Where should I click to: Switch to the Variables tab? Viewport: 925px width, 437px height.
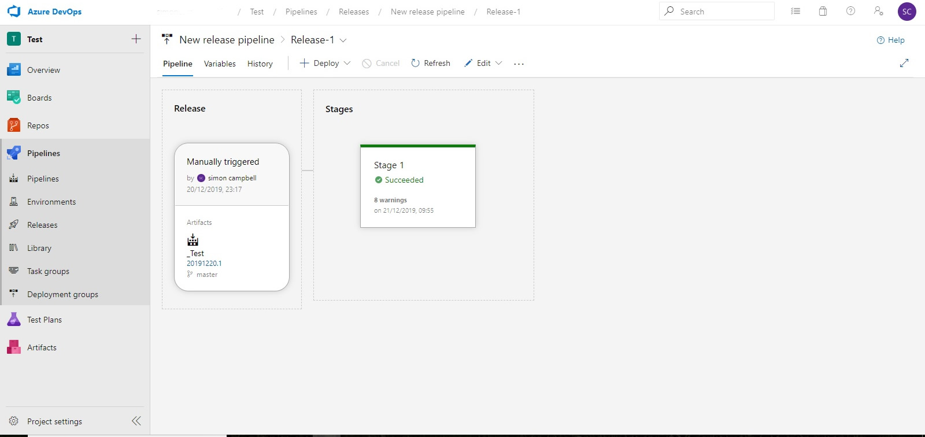click(220, 64)
